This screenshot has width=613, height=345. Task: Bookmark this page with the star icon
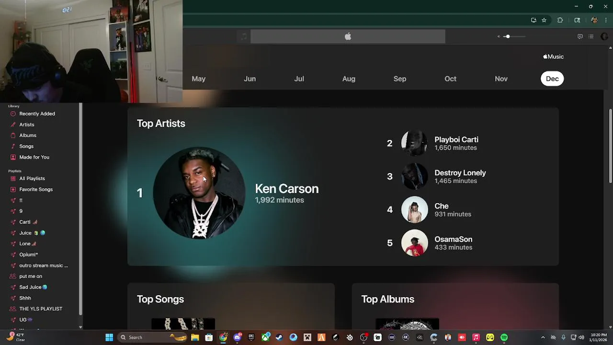pos(544,20)
